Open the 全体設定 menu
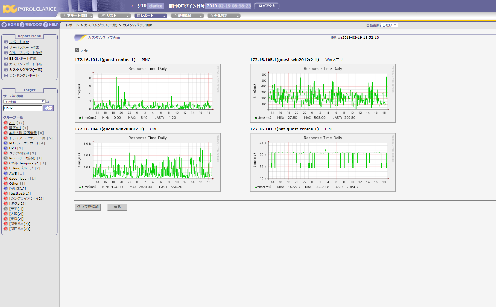496x307 pixels. [224, 16]
